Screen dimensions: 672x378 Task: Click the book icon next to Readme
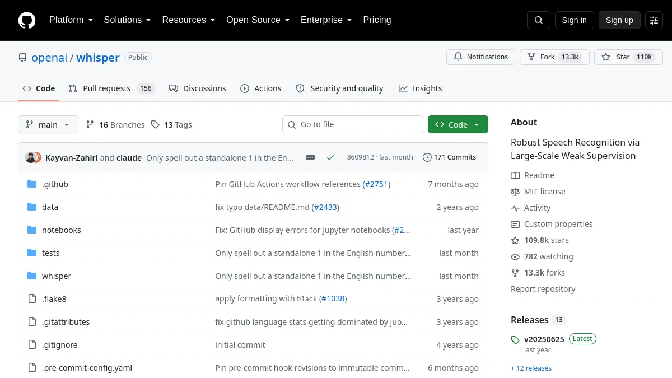click(515, 175)
